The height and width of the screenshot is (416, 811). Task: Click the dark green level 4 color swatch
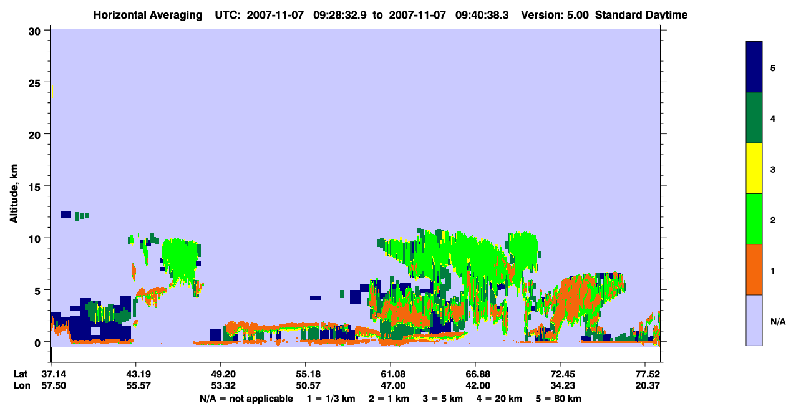tap(754, 118)
